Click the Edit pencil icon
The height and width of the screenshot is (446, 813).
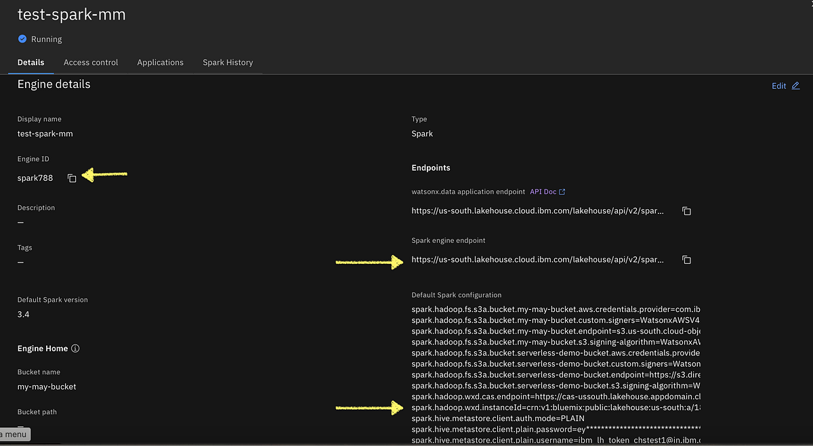tap(795, 85)
